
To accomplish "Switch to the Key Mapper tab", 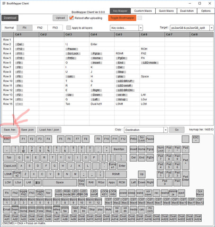I will point(120,11).
